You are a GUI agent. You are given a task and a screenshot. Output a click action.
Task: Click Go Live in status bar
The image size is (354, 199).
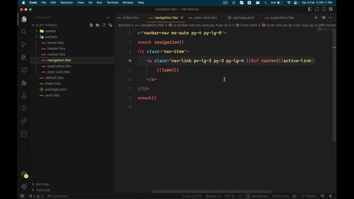coord(280,196)
